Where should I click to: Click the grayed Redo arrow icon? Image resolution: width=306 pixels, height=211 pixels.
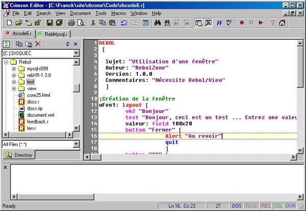coord(134,23)
